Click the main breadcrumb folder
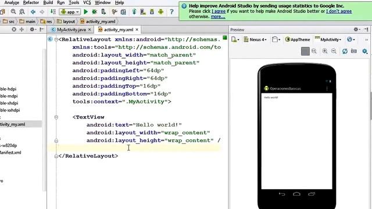Screen dimensions: 372x209 (27, 21)
